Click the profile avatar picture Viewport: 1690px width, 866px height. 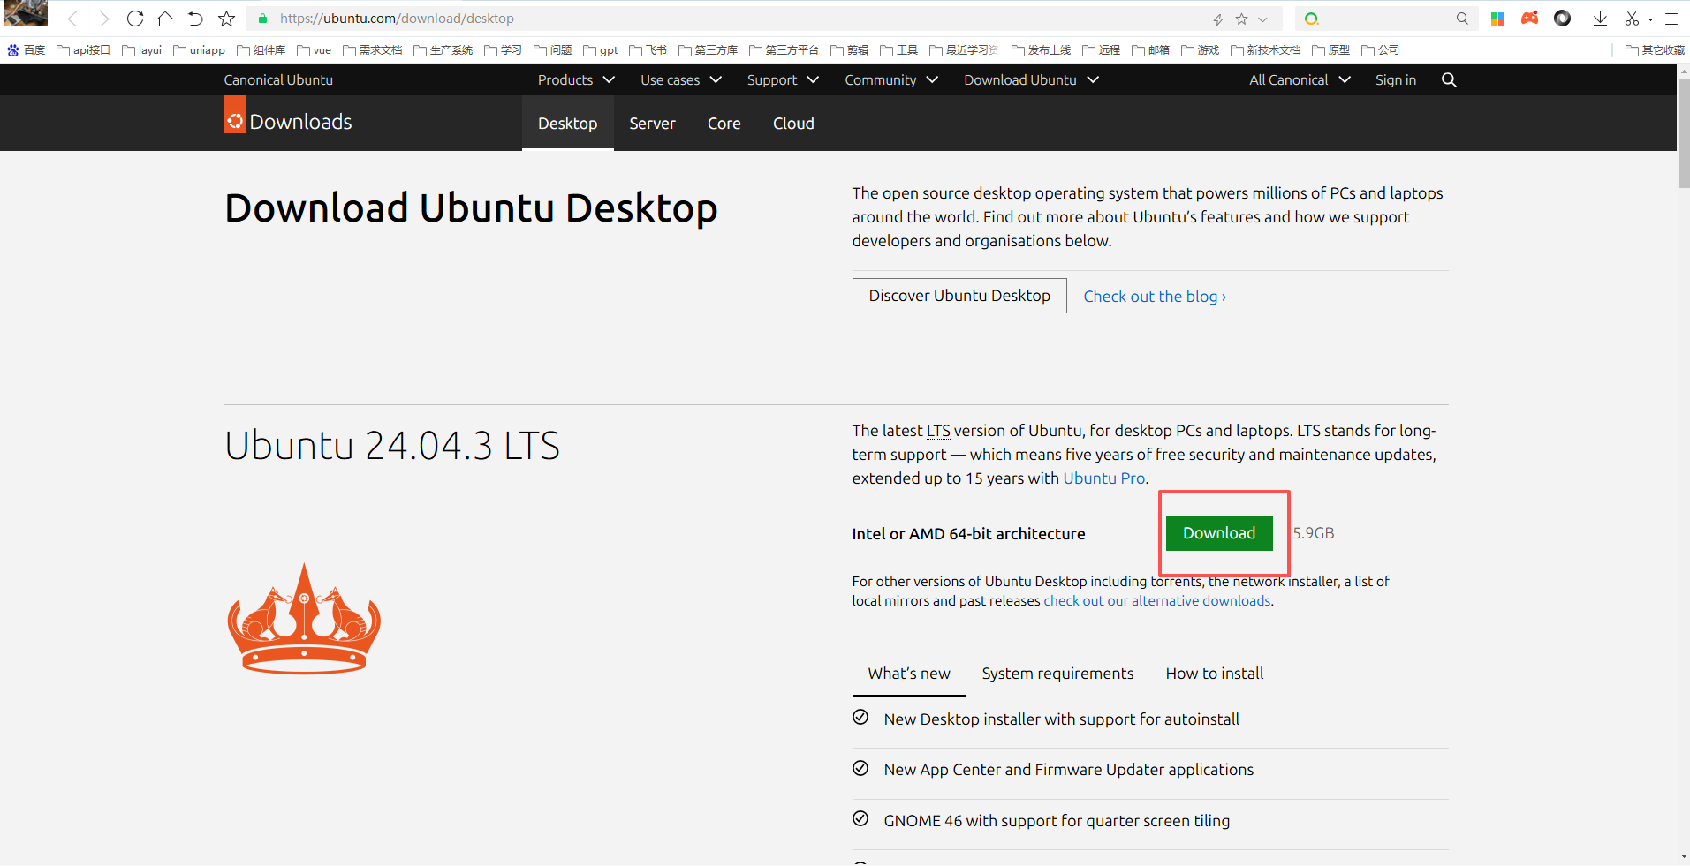pos(26,13)
